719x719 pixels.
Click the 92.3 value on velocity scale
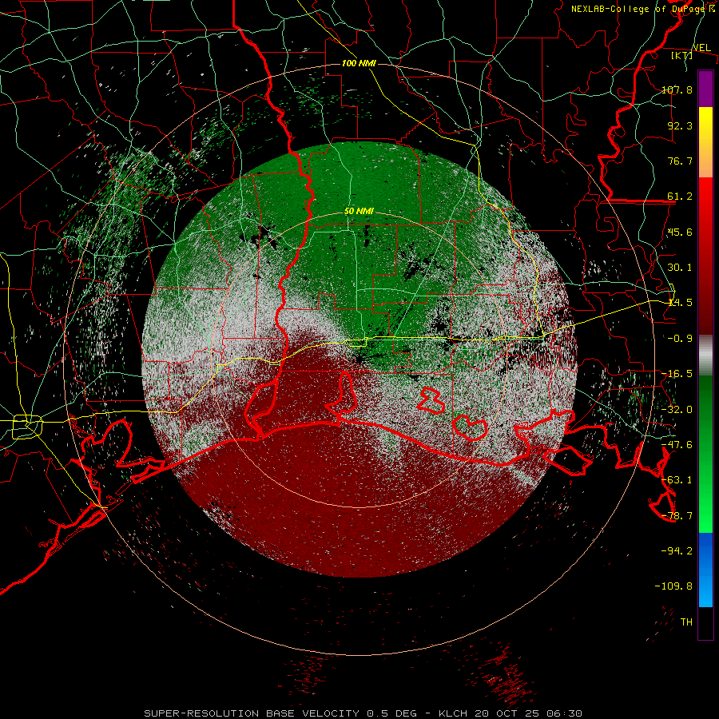tap(680, 125)
